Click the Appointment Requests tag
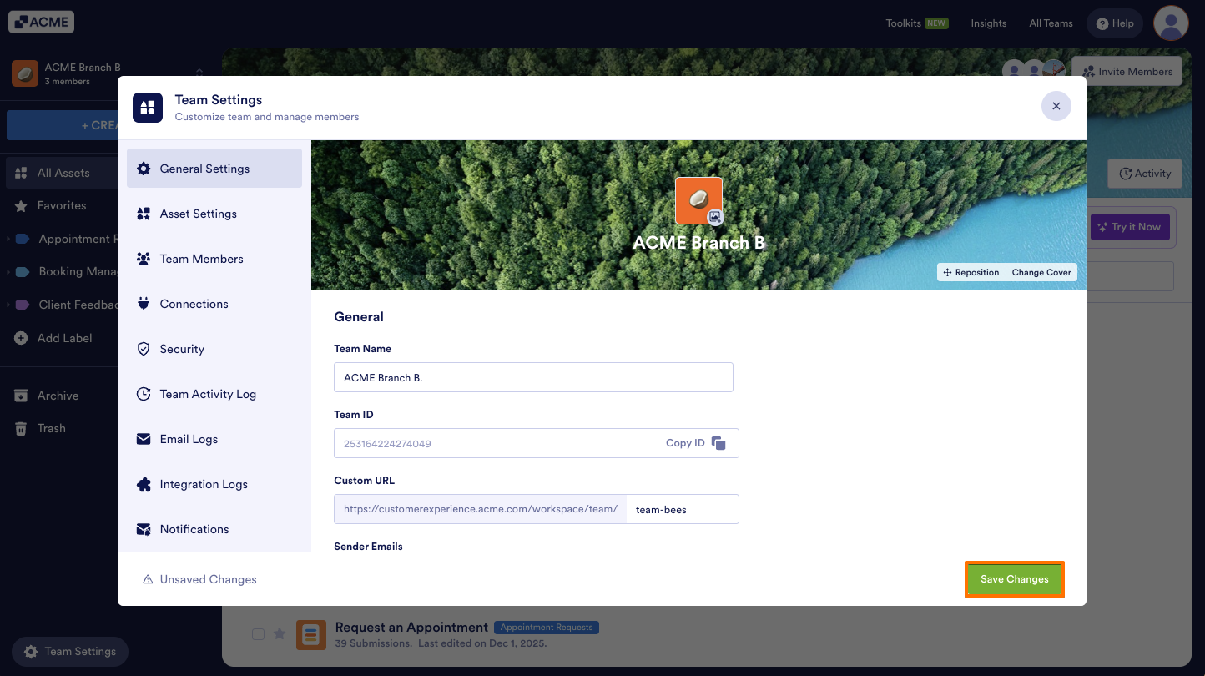This screenshot has width=1205, height=676. click(547, 628)
